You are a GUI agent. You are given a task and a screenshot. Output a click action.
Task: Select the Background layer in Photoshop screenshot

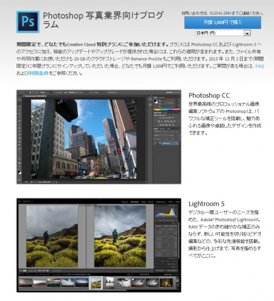pos(168,143)
